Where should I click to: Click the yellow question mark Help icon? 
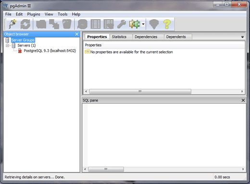167,24
